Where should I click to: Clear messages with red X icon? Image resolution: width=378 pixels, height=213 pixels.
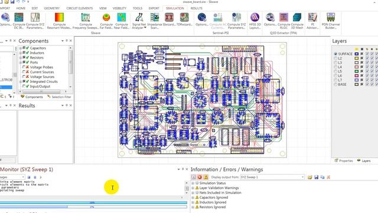pos(328,177)
